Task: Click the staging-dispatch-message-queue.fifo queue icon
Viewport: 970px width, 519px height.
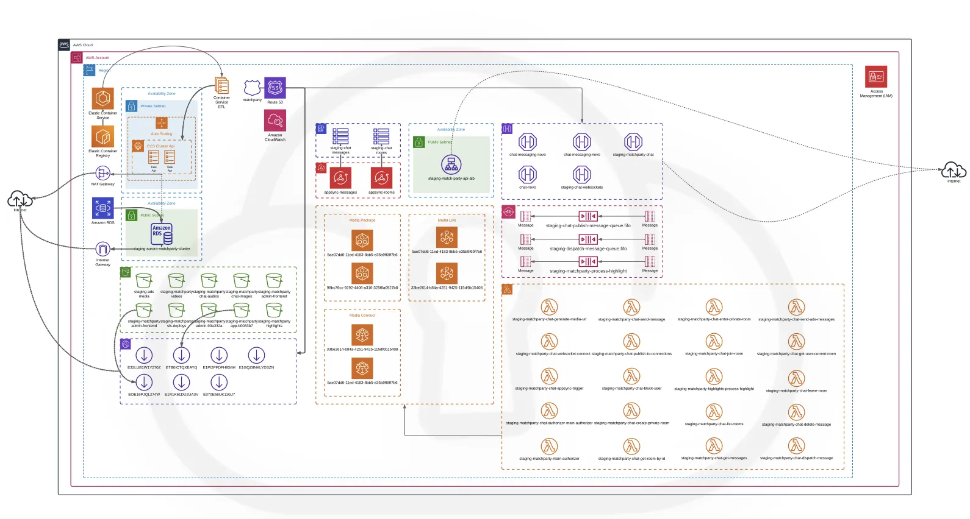Action: [588, 239]
